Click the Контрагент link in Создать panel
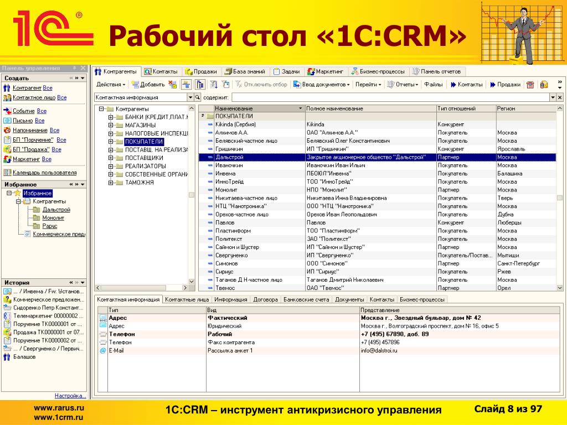567x425 pixels. click(27, 88)
